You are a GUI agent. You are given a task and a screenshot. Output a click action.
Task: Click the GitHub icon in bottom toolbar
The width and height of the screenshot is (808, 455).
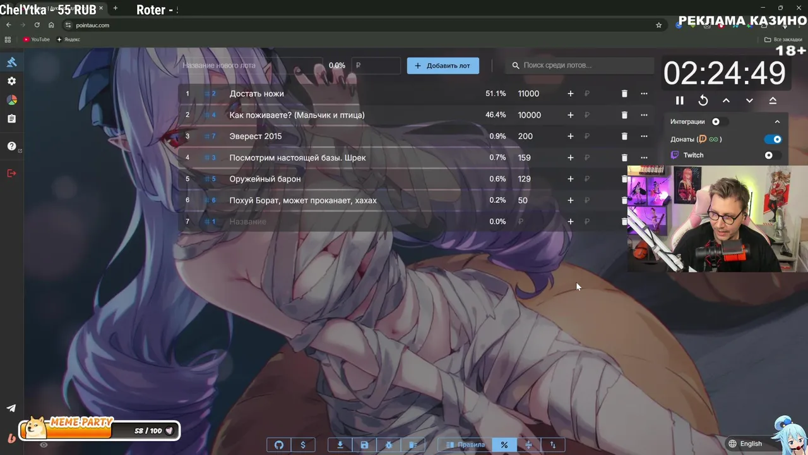[x=279, y=445]
